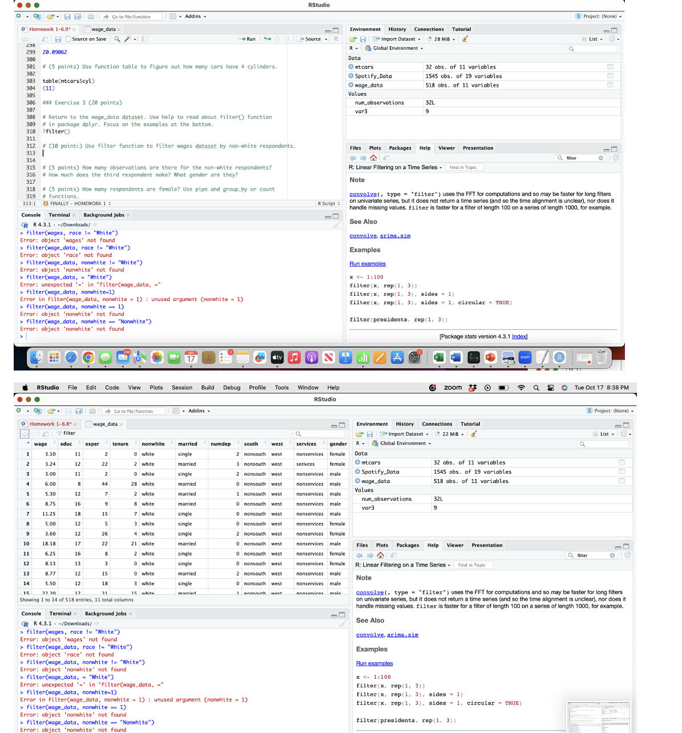Click the back arrow in the Help pane

(x=353, y=158)
